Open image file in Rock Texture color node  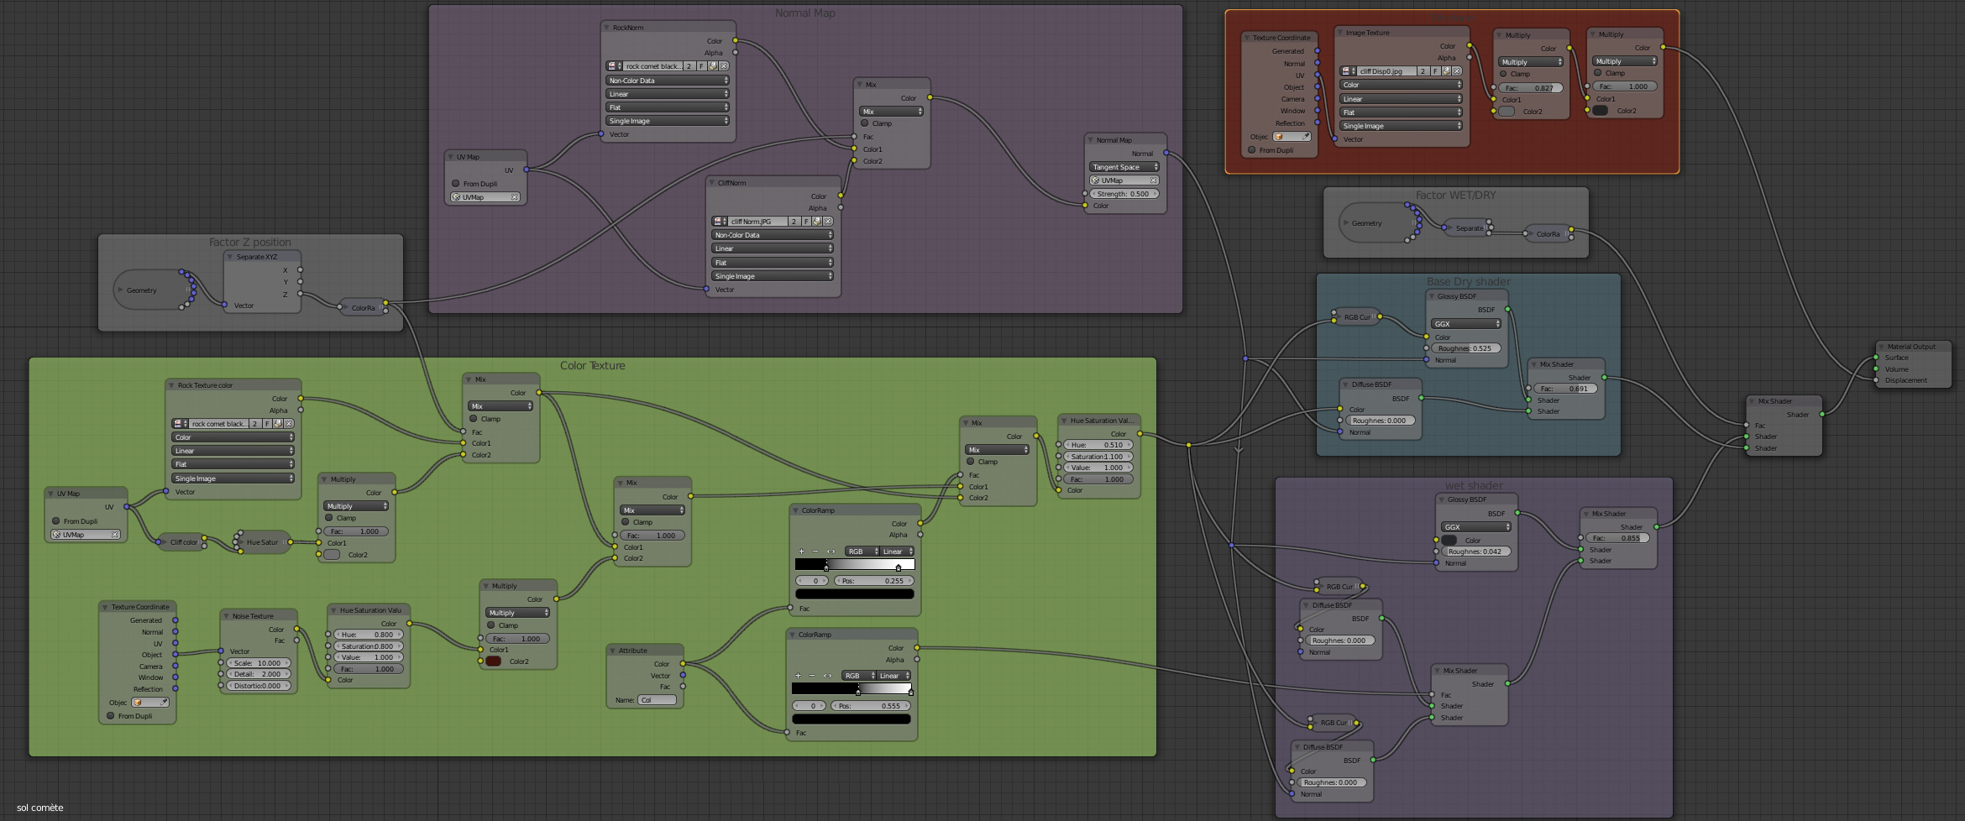(x=278, y=424)
